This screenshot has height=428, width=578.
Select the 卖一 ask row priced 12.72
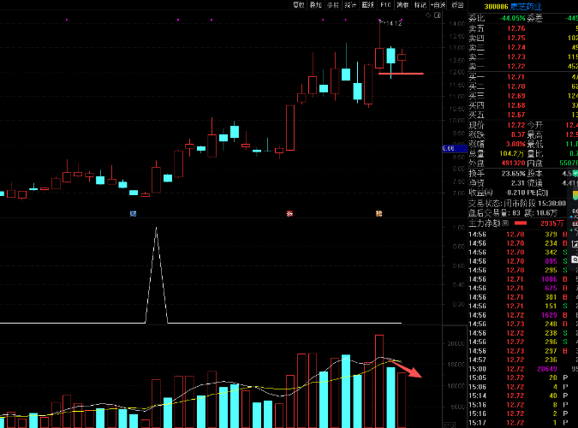point(523,67)
